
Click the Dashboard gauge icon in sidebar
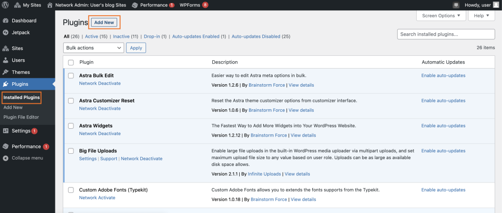(x=5, y=21)
